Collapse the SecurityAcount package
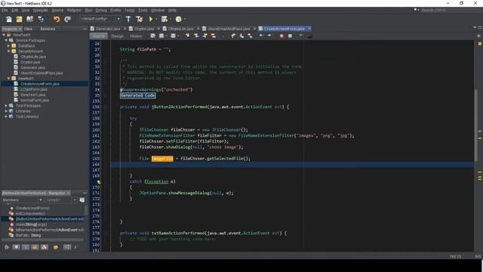 tap(8, 51)
